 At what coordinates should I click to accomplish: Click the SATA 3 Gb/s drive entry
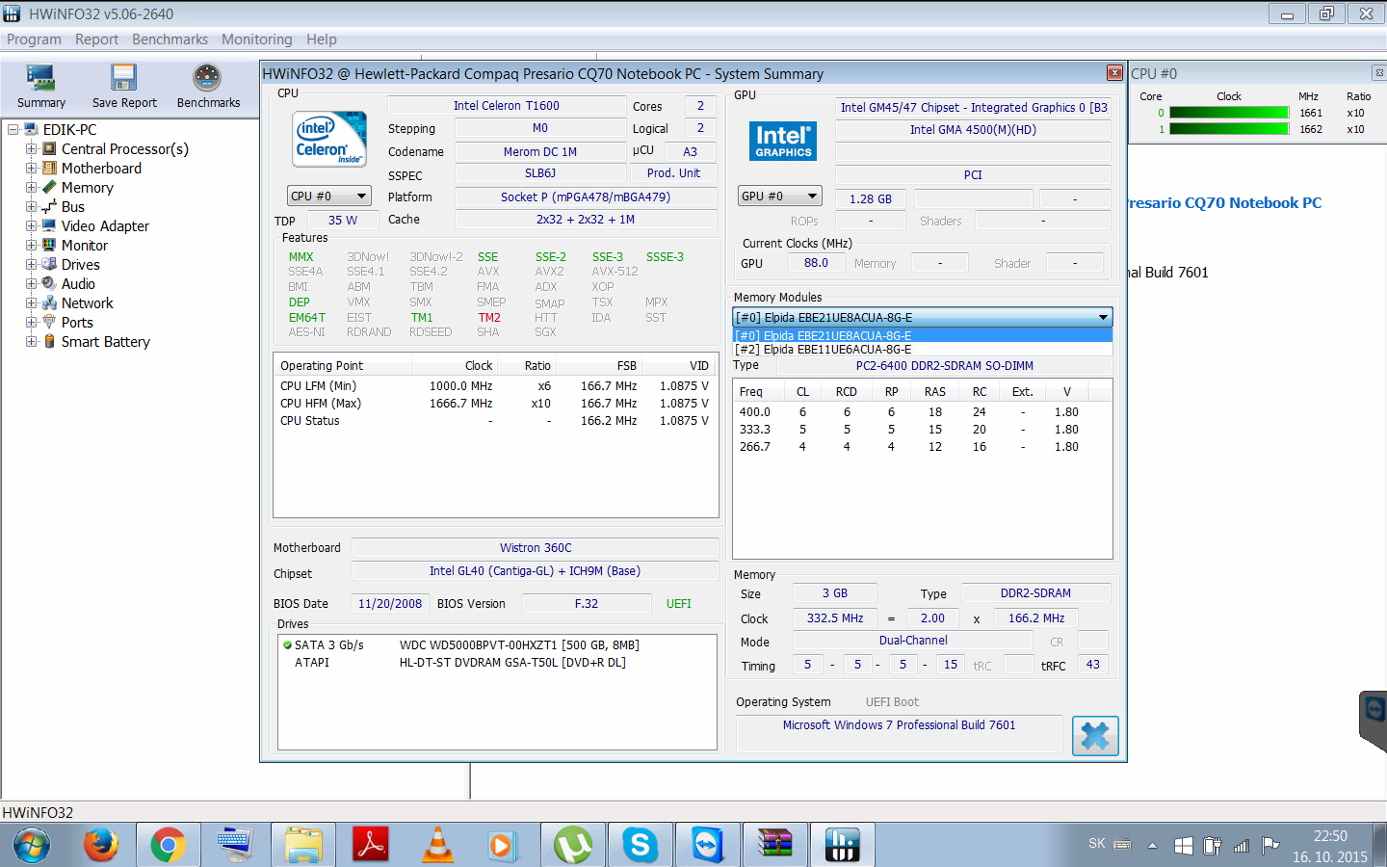[497, 645]
